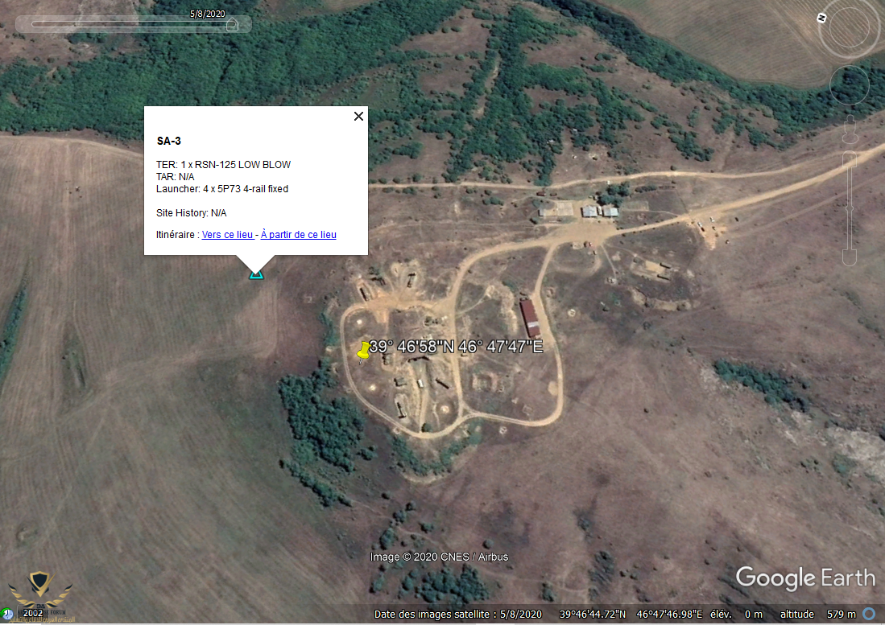Click the Google Earth logo
The height and width of the screenshot is (625, 885).
(x=804, y=578)
